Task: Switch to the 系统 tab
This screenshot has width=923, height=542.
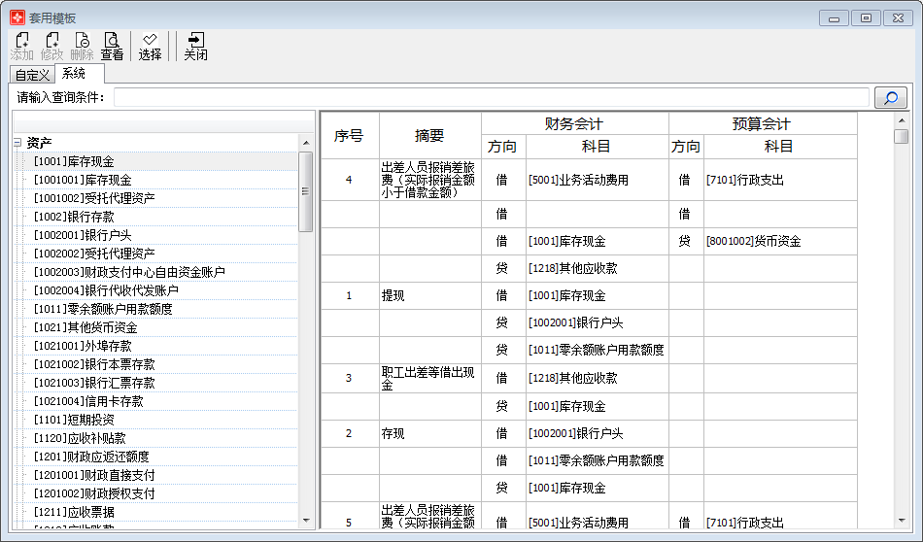Action: [74, 74]
